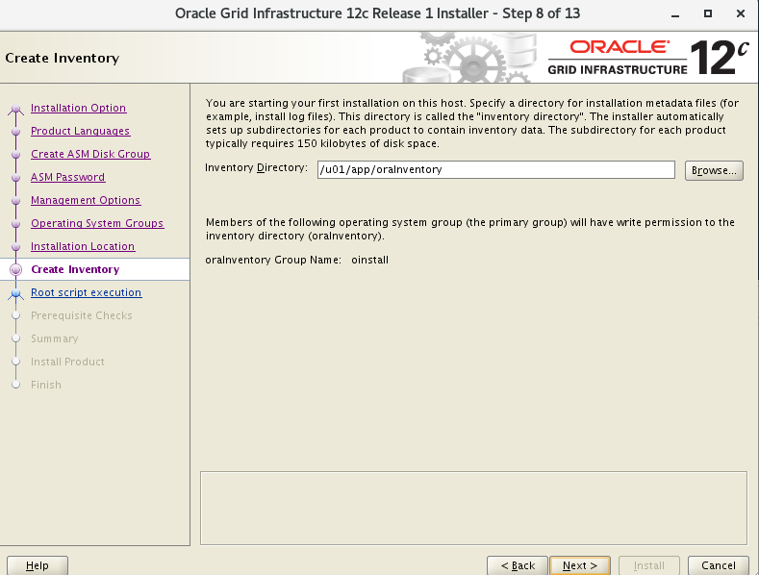Open Root script execution step

pyautogui.click(x=87, y=292)
